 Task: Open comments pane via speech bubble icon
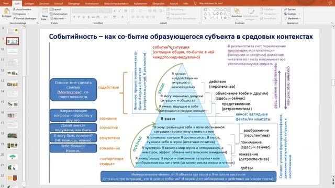[x=330, y=3]
